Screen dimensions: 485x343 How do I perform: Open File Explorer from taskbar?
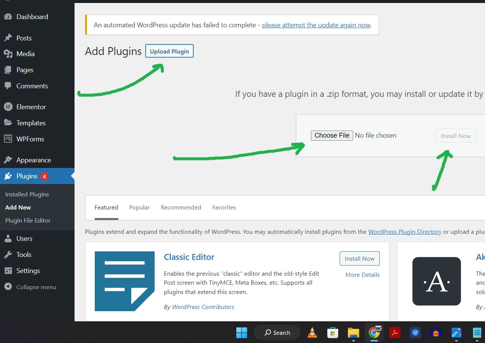(353, 333)
